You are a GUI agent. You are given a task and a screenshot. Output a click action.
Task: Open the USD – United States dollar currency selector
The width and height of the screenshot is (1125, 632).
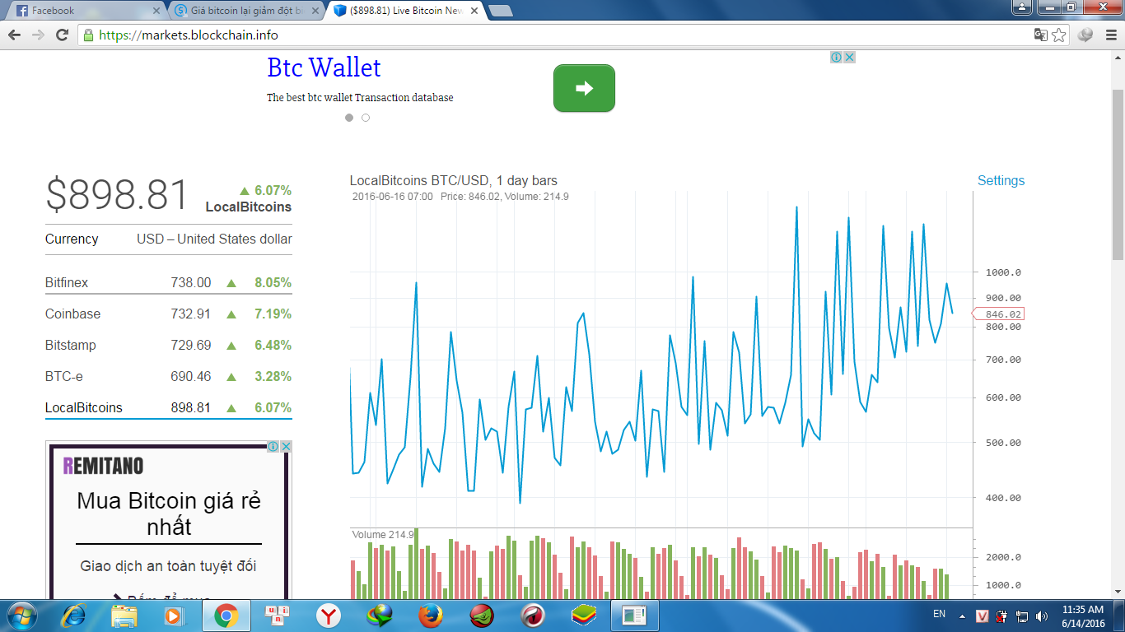click(x=214, y=239)
